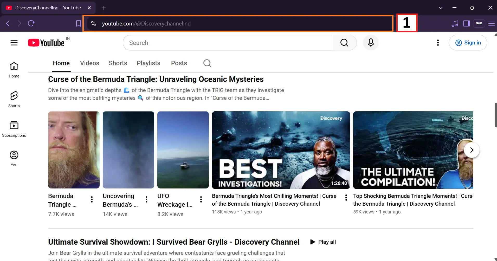Bookmark this page with the bookmark icon
The image size is (497, 261).
(x=78, y=23)
